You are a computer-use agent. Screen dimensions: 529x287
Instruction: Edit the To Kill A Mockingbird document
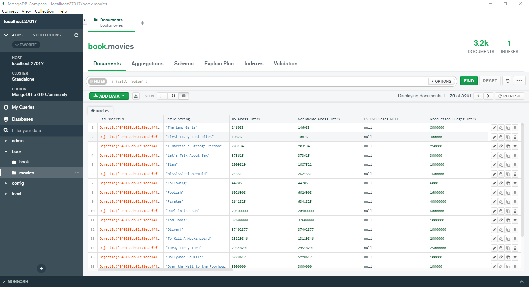pos(494,239)
